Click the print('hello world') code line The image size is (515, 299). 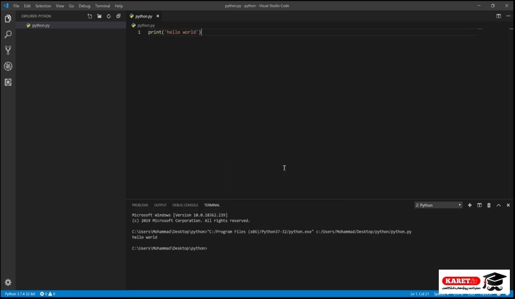pyautogui.click(x=175, y=32)
